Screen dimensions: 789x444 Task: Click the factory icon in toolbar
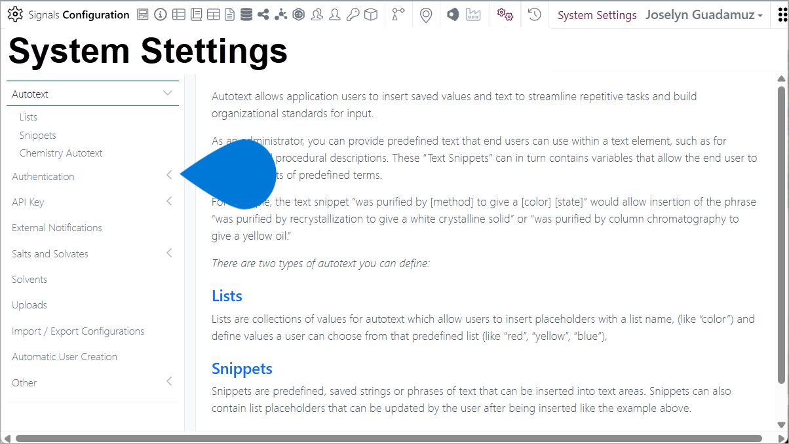[x=473, y=15]
